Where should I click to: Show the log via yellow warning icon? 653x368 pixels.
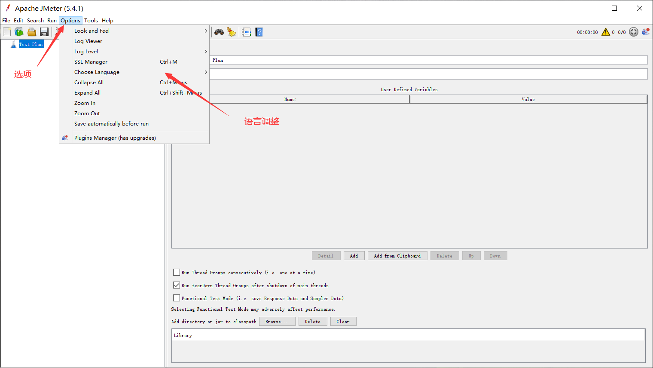(606, 32)
